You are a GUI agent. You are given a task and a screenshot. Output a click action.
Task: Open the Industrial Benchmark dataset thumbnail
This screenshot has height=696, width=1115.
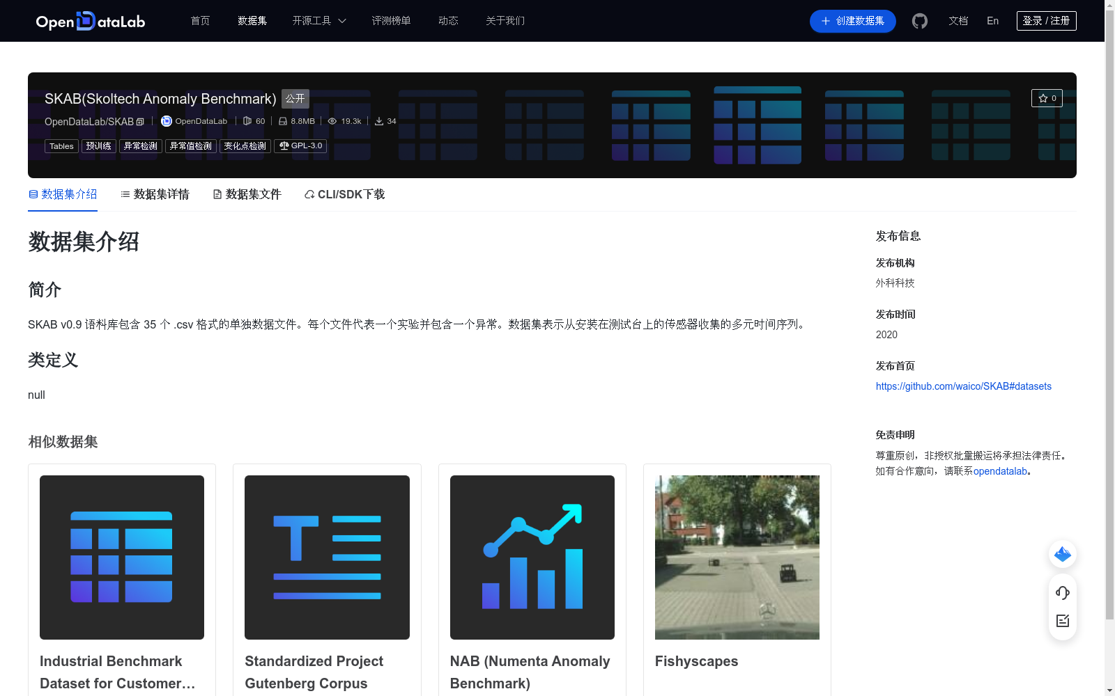pyautogui.click(x=122, y=557)
